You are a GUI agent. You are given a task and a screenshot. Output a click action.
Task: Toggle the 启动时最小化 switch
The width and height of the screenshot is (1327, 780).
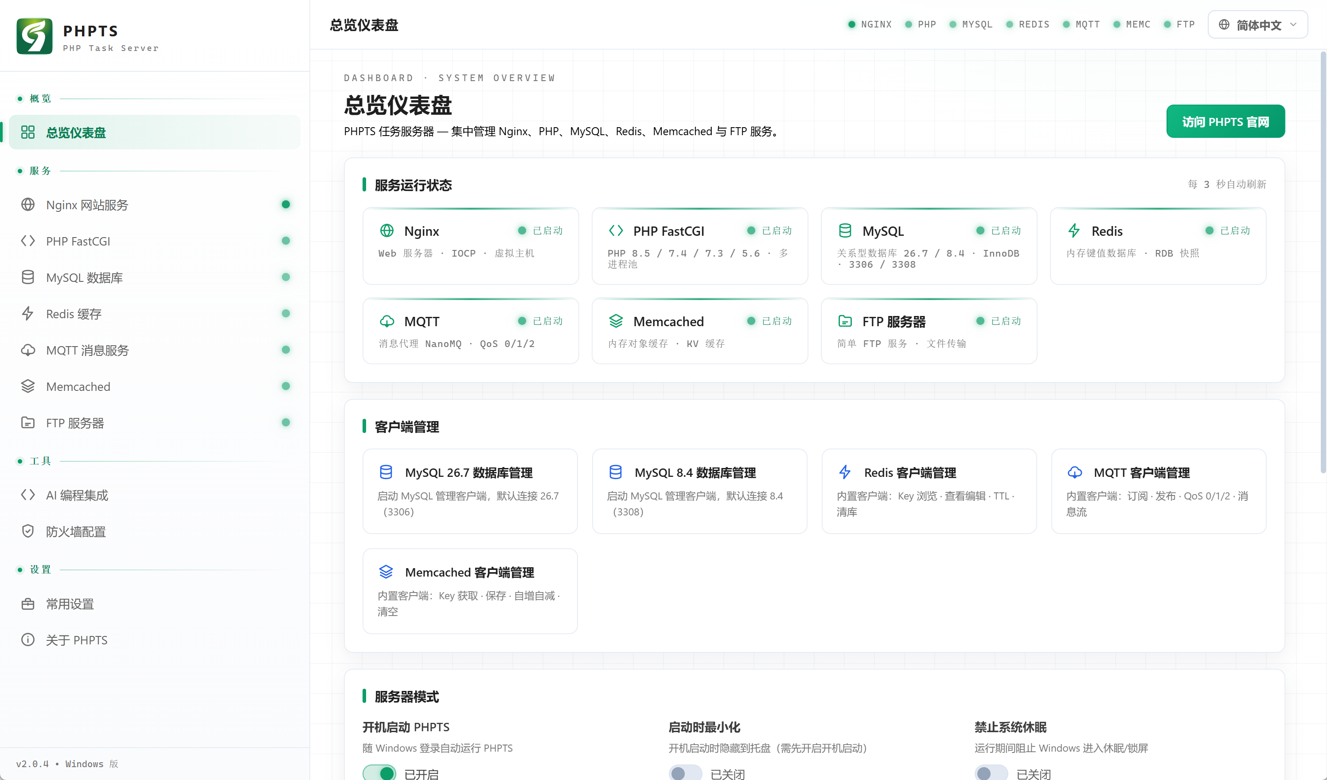[x=685, y=772]
